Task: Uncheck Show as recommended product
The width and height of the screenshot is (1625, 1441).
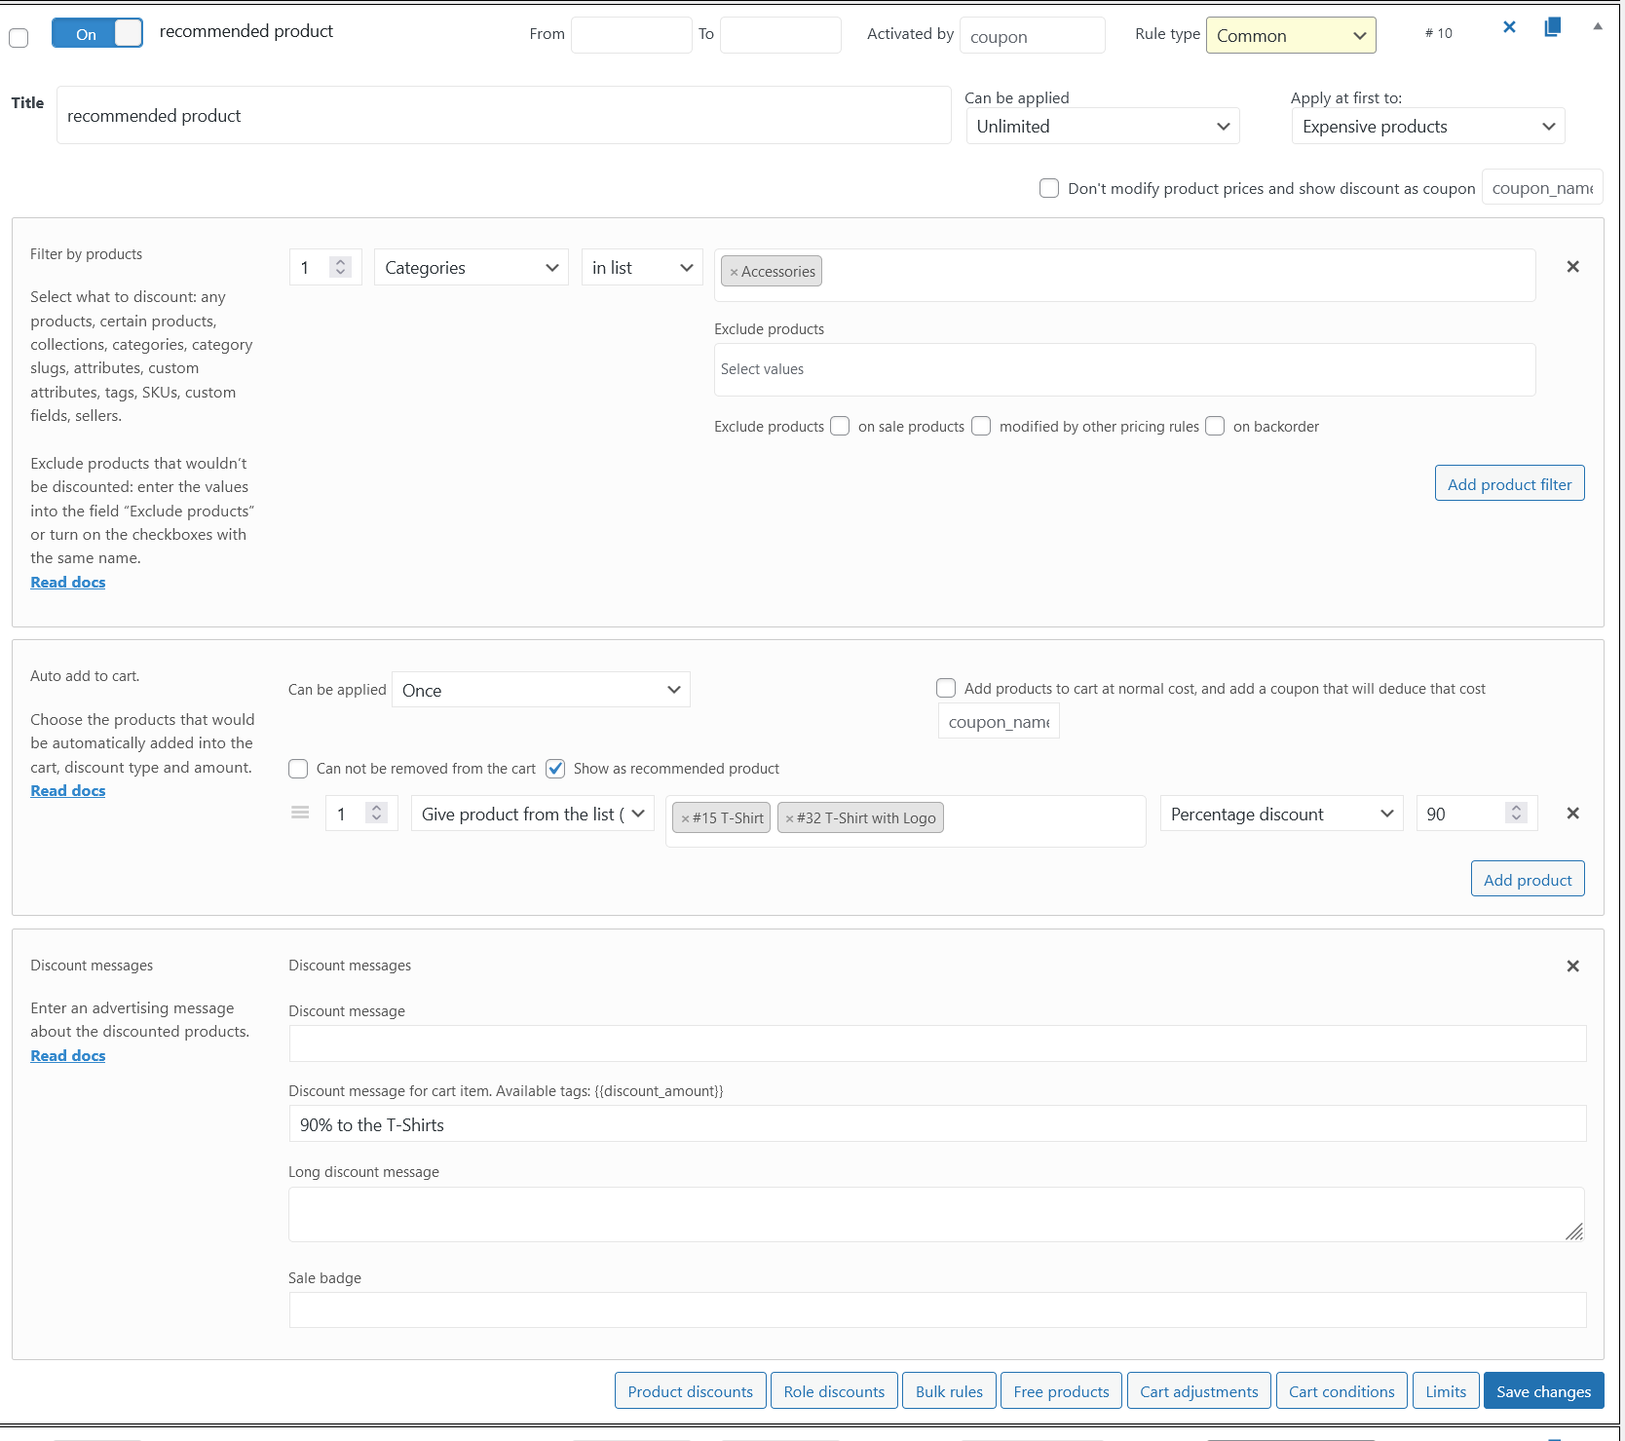Action: click(555, 769)
